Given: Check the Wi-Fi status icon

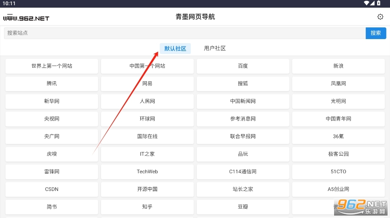Looking at the screenshot, I should click(366, 3).
